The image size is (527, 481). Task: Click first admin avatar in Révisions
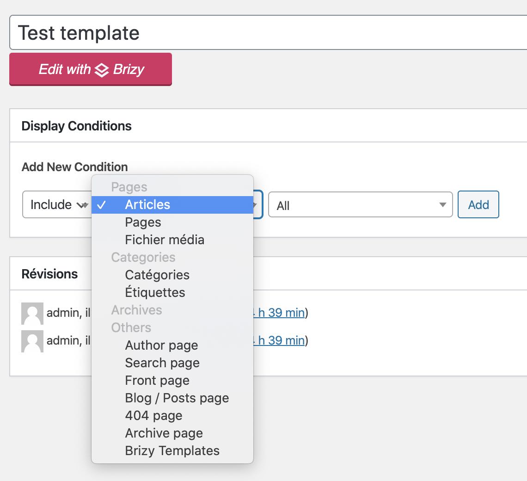[x=32, y=313]
